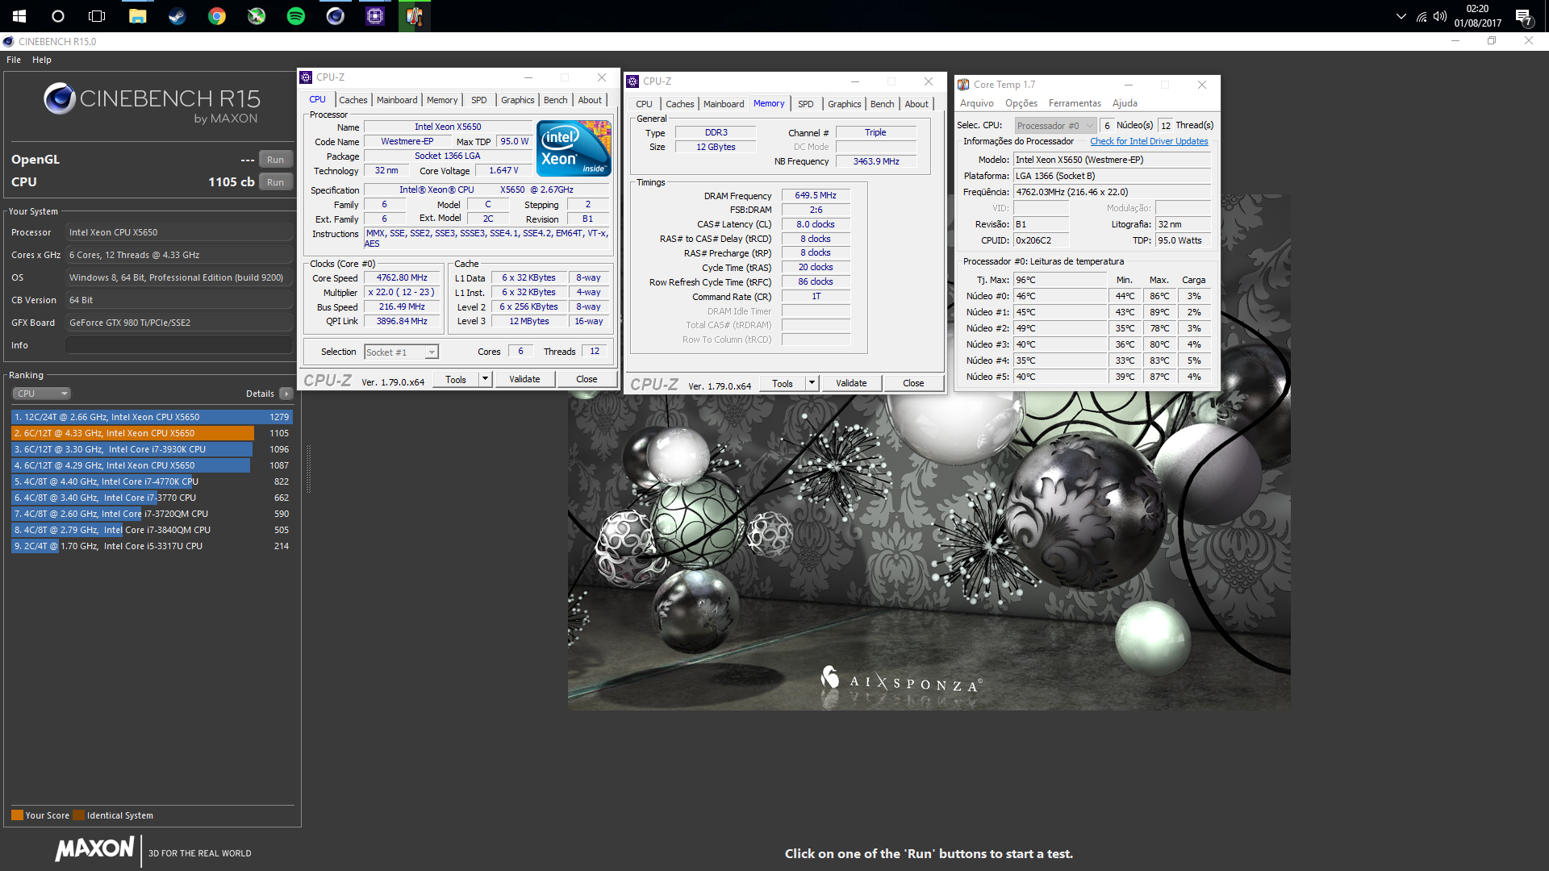This screenshot has width=1549, height=871.
Task: Expand Tools dropdown arrow in second CPU-Z
Action: click(812, 383)
